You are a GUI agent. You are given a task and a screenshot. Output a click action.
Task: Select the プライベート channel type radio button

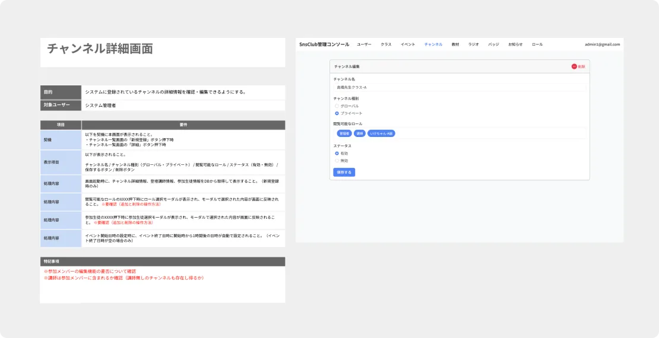point(337,113)
